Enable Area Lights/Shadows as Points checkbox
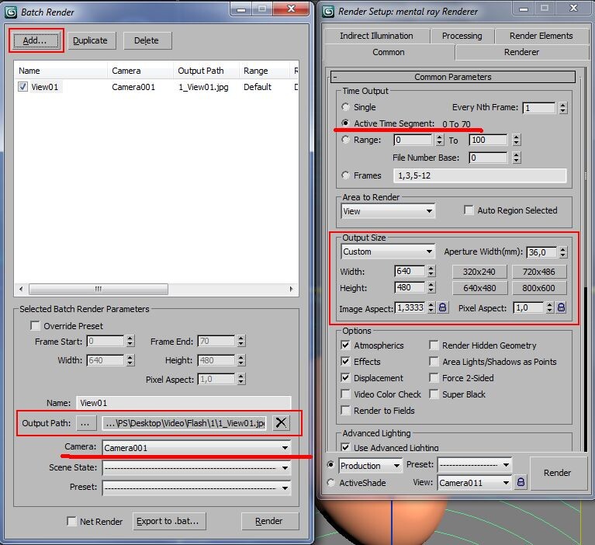 [x=434, y=361]
